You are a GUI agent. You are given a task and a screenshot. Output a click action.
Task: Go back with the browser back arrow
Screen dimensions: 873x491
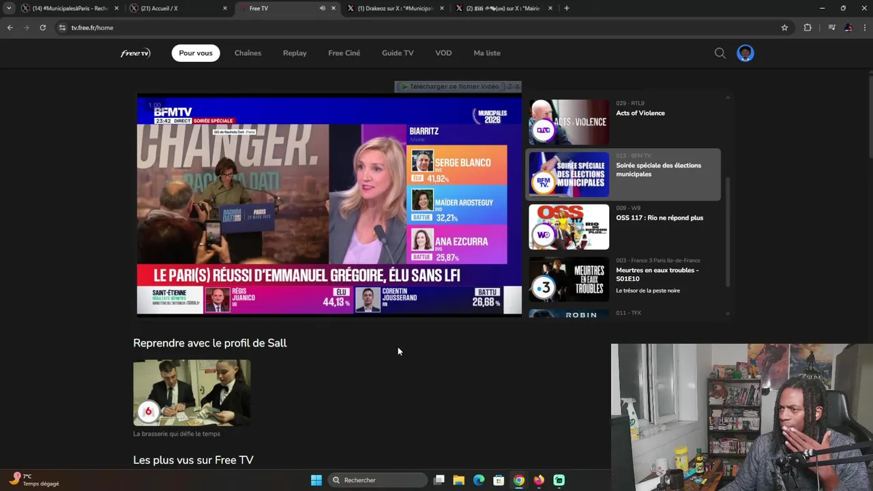click(10, 27)
